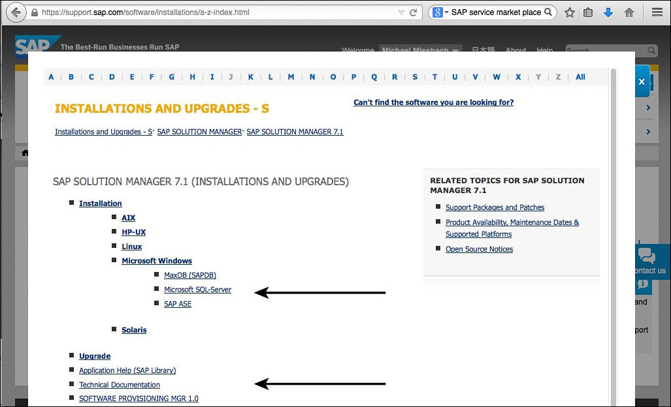671x407 pixels.
Task: Click the overlay vertical scrollbar
Action: tap(614, 237)
